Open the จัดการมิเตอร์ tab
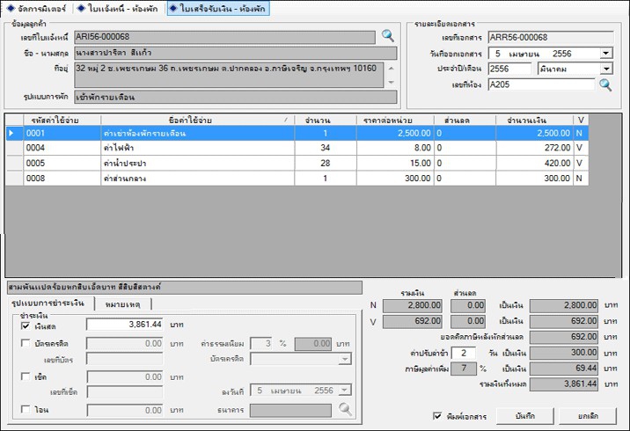This screenshot has width=630, height=431. (37, 8)
